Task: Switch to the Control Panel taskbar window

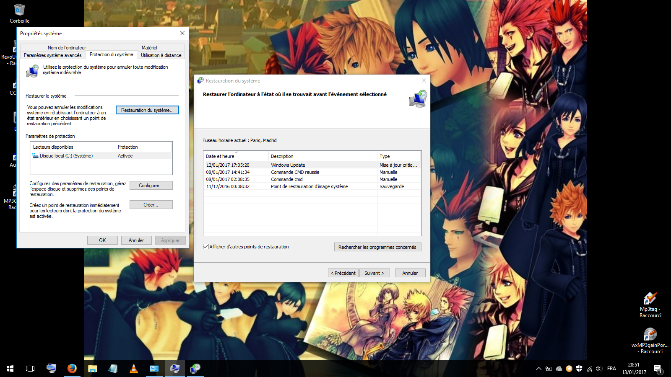Action: (x=154, y=369)
